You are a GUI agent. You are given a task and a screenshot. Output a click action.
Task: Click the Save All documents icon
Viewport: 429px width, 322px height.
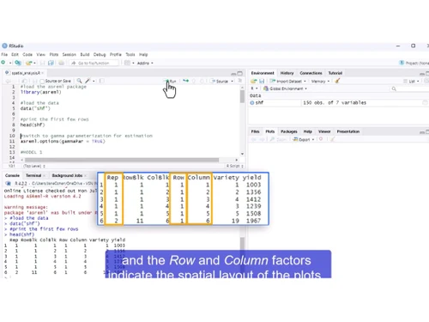51,63
